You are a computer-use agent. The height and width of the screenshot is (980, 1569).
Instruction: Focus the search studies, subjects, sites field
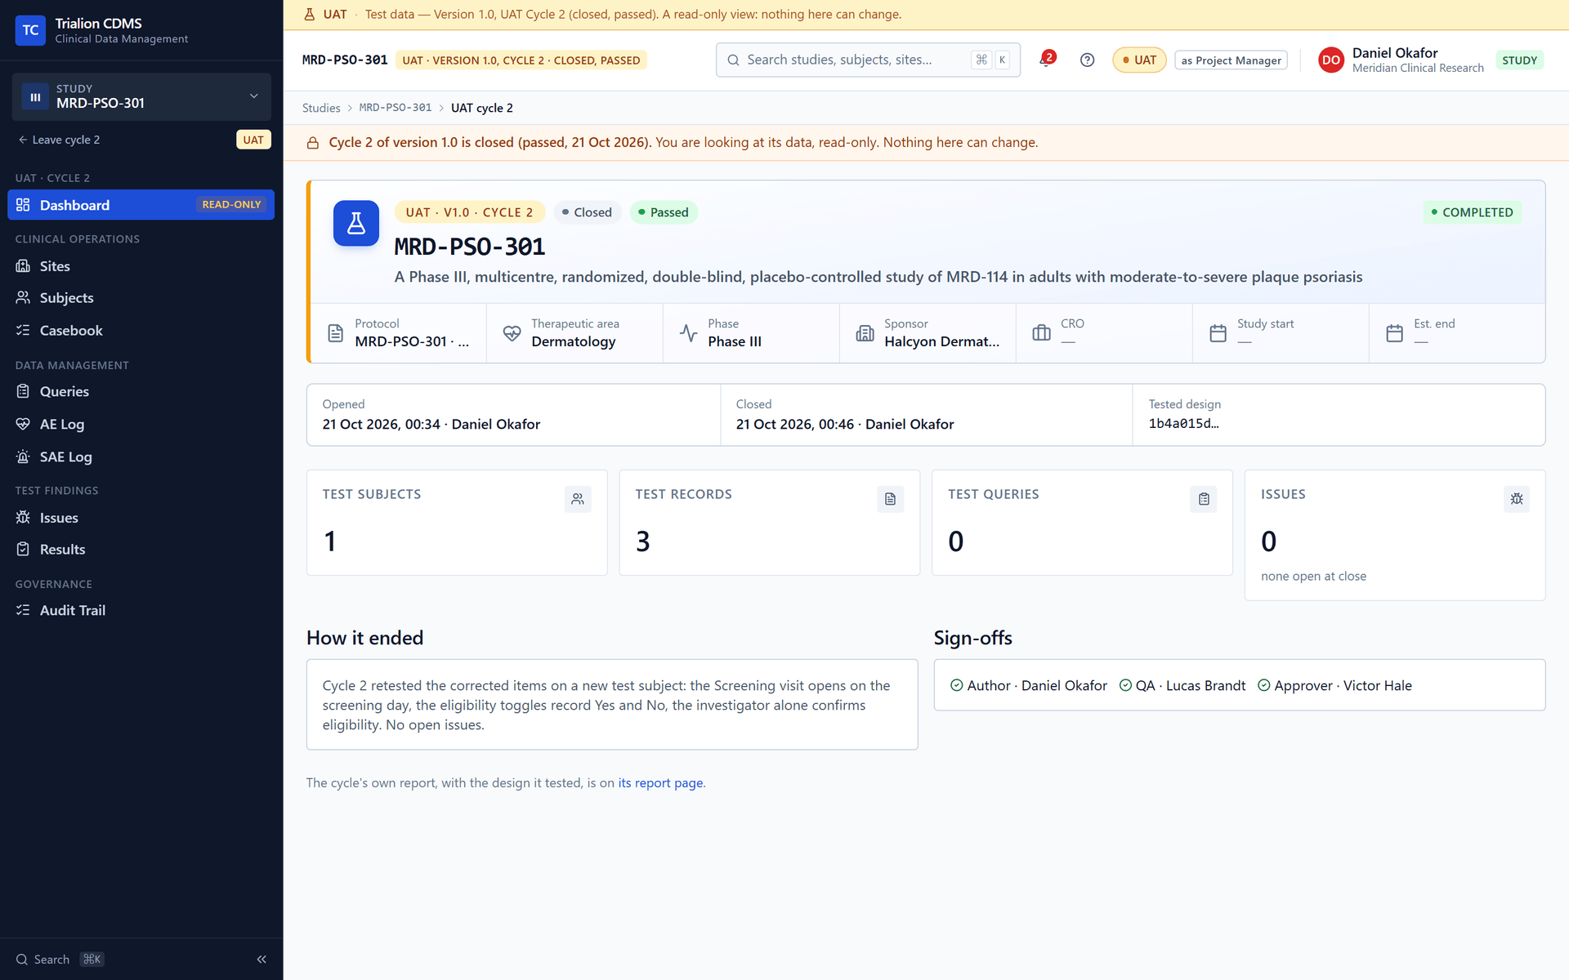pyautogui.click(x=868, y=60)
